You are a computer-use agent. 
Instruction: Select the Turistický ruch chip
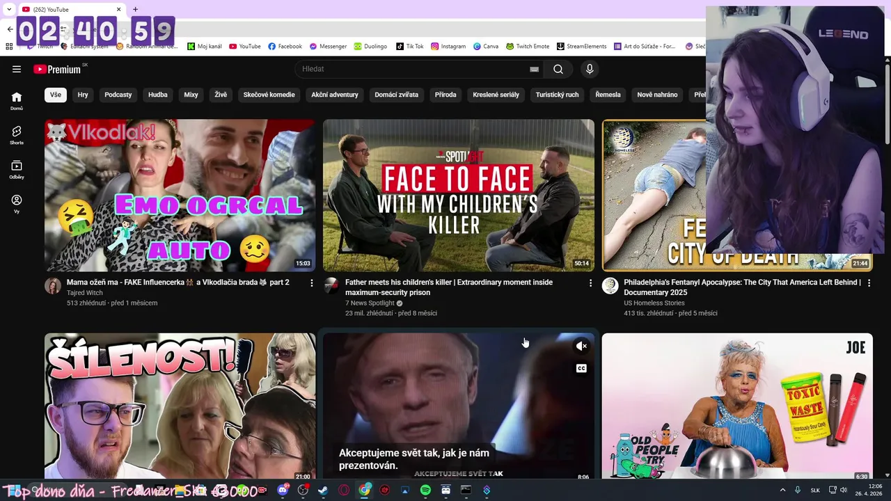(x=557, y=95)
